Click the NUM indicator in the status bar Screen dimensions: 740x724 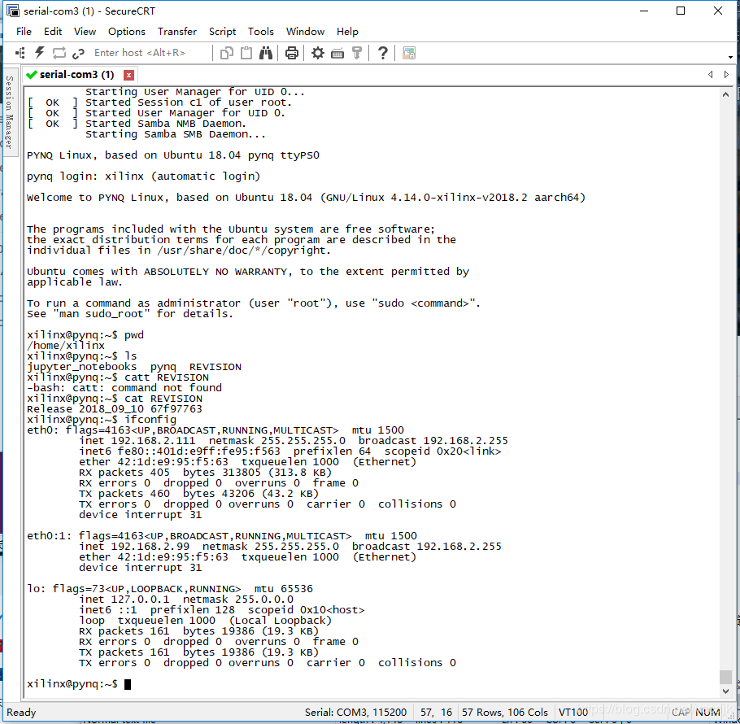(x=707, y=712)
